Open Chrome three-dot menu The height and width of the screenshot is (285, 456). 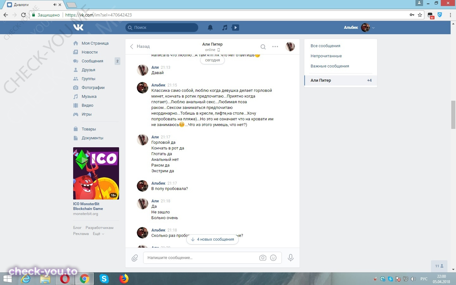[x=450, y=15]
